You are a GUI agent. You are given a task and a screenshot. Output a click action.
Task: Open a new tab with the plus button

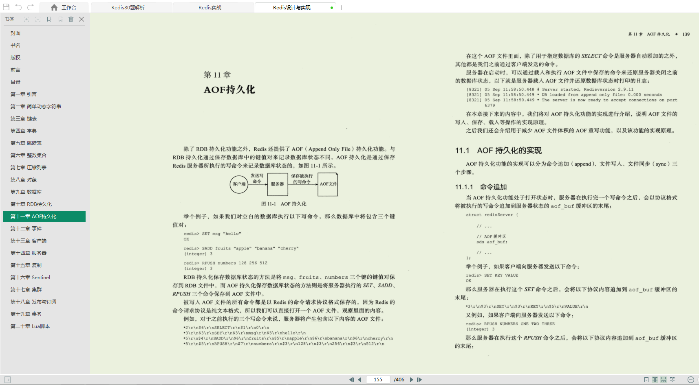pos(342,8)
